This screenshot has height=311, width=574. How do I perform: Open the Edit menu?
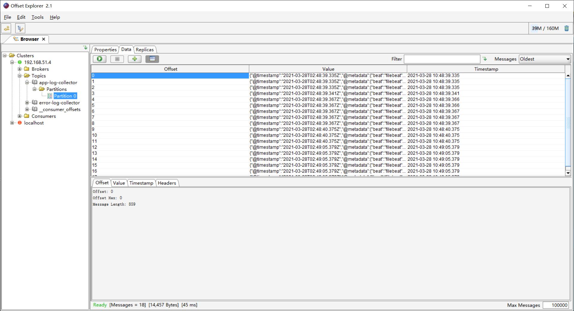click(x=21, y=17)
